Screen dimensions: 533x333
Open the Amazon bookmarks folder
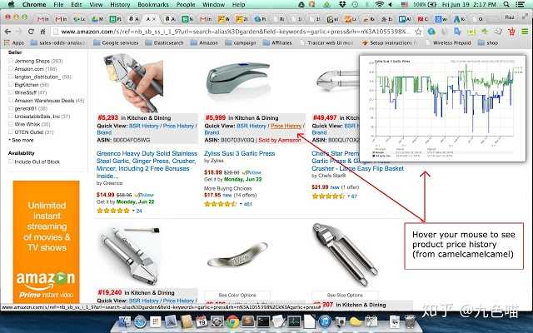pyautogui.click(x=204, y=42)
